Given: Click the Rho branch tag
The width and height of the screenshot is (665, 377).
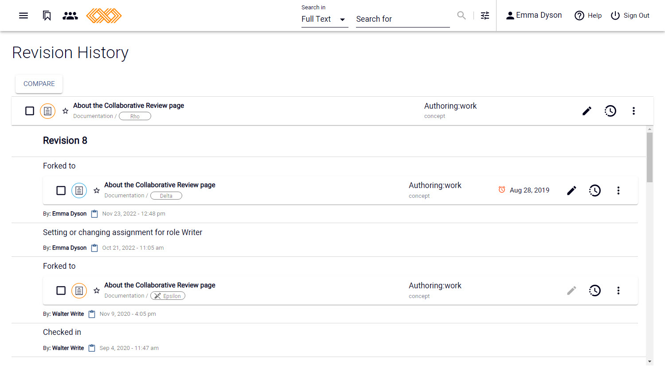Looking at the screenshot, I should click(x=135, y=116).
